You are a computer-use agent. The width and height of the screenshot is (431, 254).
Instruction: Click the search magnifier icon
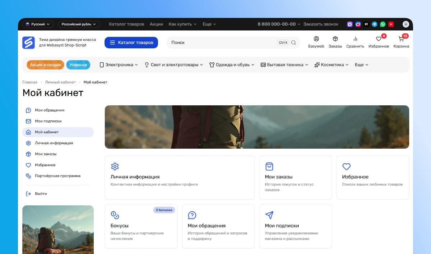pos(293,43)
